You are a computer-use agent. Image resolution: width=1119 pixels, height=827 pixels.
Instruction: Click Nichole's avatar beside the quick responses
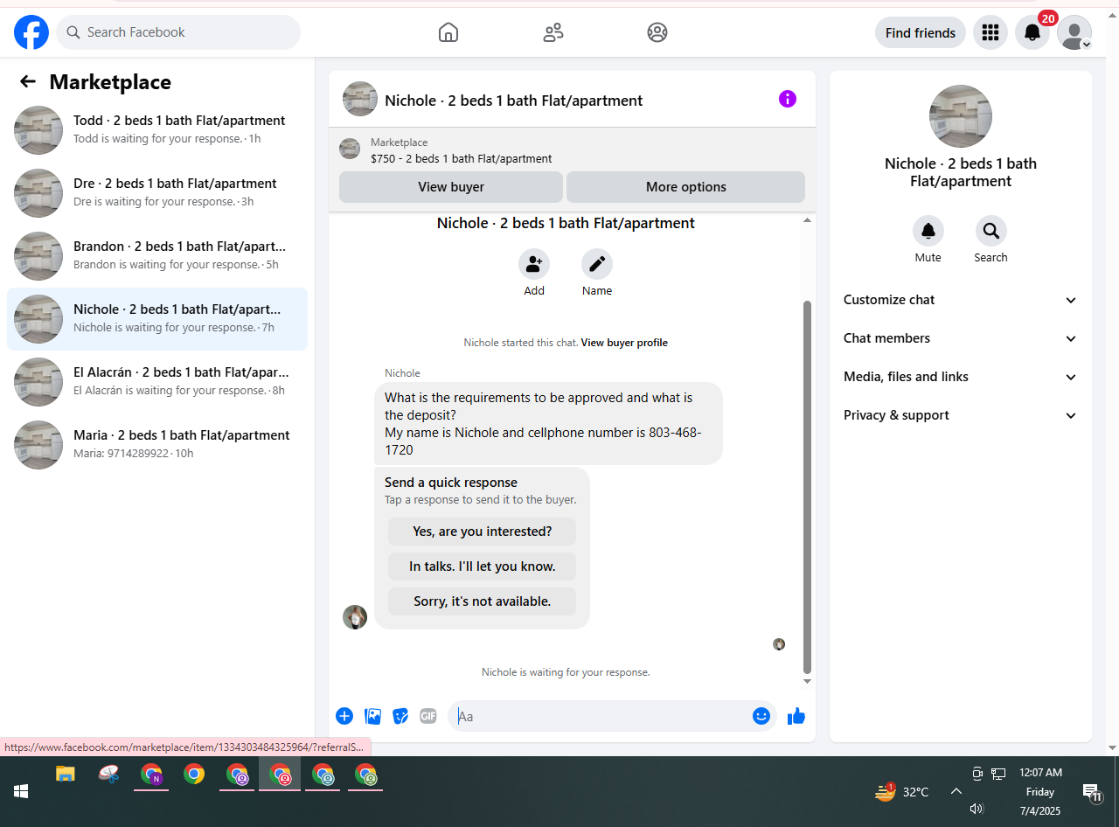[355, 617]
